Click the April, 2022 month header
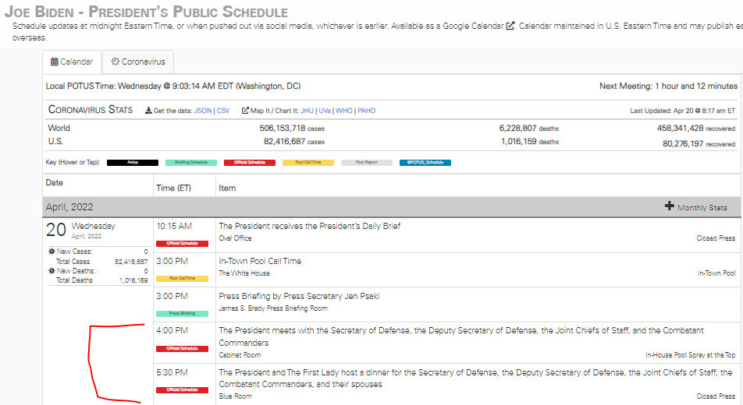The image size is (743, 405). click(x=69, y=207)
